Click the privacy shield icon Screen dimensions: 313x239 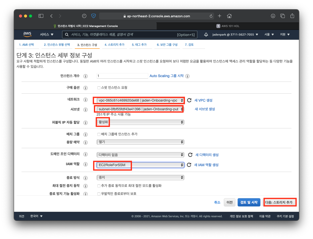coord(94,16)
